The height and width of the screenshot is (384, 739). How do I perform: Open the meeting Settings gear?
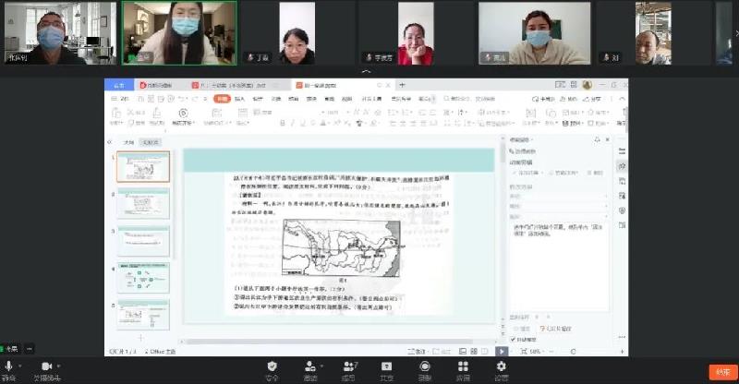coord(501,366)
